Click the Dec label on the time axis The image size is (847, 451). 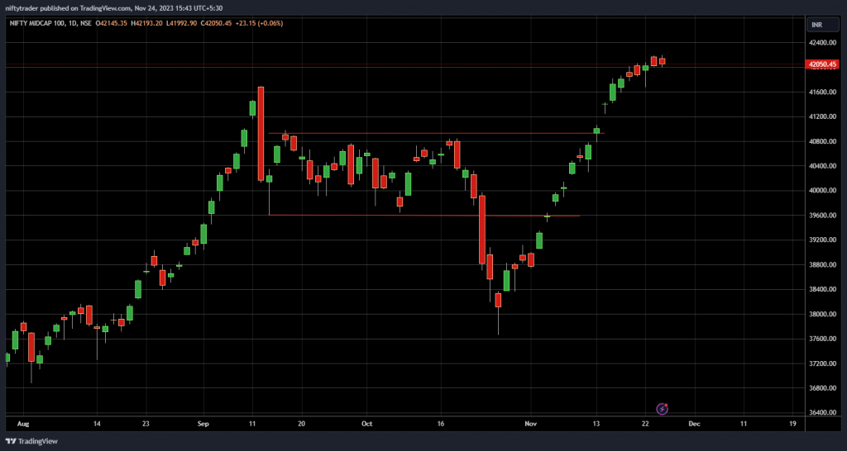(x=695, y=424)
